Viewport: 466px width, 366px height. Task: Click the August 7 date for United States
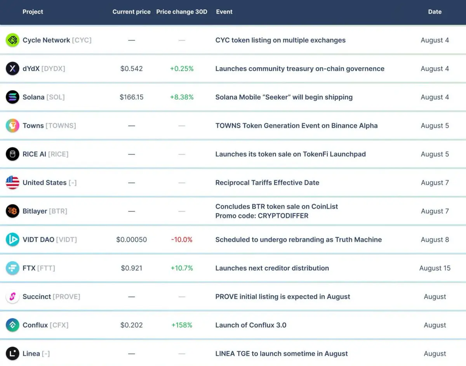(435, 183)
